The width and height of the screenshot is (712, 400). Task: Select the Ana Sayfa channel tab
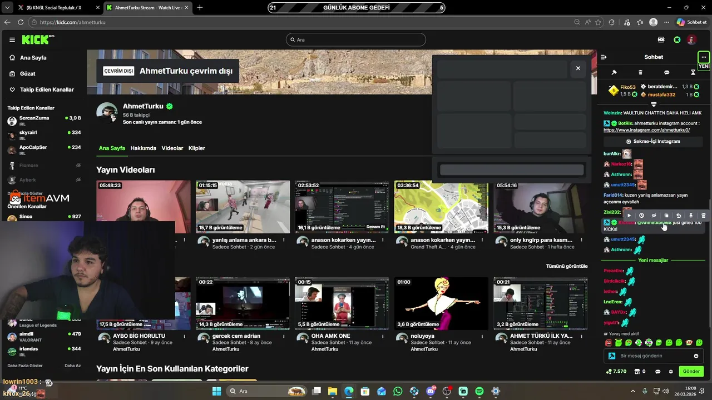coord(112,148)
